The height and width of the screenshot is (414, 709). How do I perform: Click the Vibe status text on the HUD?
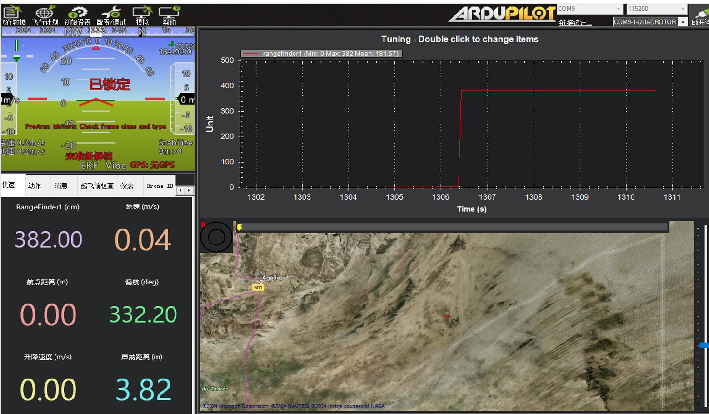[x=115, y=165]
